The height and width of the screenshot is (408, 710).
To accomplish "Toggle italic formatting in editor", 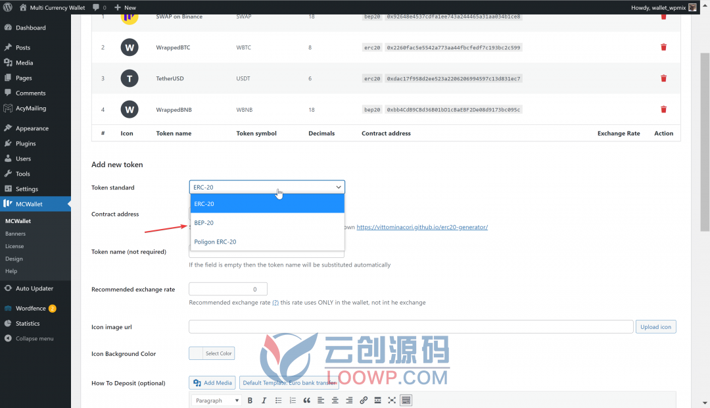I will tap(264, 400).
